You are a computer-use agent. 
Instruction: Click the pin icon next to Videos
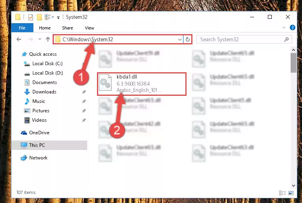pos(84,120)
